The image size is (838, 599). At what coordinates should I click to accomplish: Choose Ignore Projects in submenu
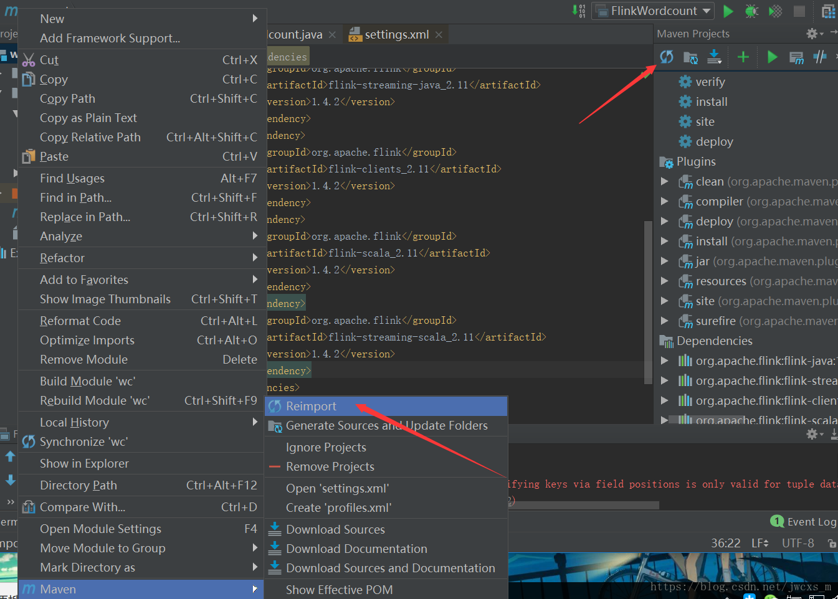tap(386, 447)
